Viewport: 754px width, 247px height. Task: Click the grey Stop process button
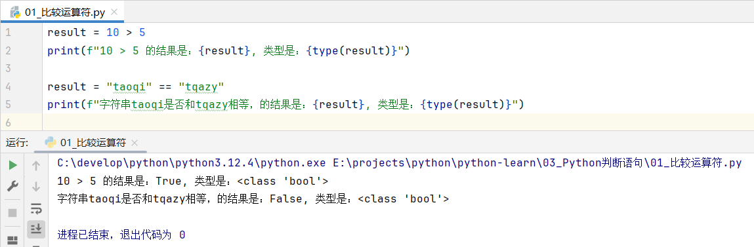[13, 212]
